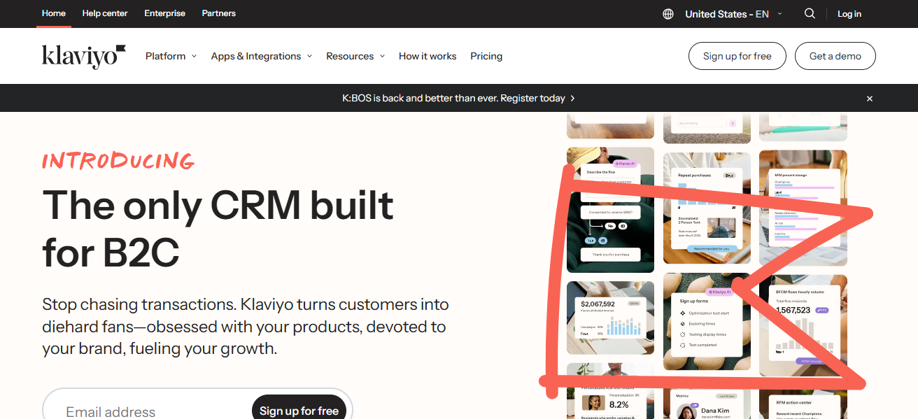
Task: Click the "The only CRM built for B2C" headline
Action: point(218,227)
